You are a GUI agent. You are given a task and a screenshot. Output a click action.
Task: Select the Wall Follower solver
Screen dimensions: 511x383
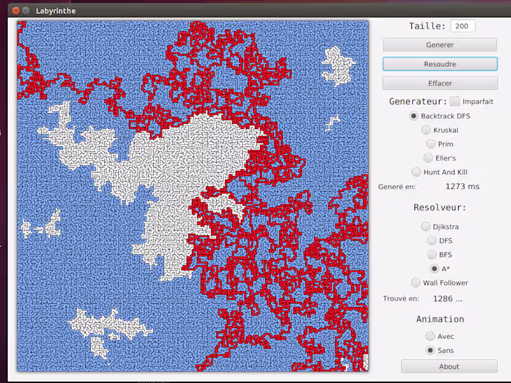click(x=415, y=283)
